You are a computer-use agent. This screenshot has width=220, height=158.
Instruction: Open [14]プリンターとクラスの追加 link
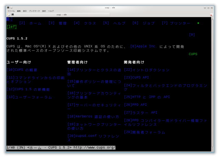(x=94, y=72)
